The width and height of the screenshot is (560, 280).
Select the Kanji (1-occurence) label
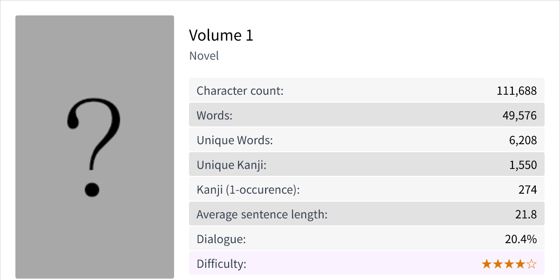[x=248, y=190]
